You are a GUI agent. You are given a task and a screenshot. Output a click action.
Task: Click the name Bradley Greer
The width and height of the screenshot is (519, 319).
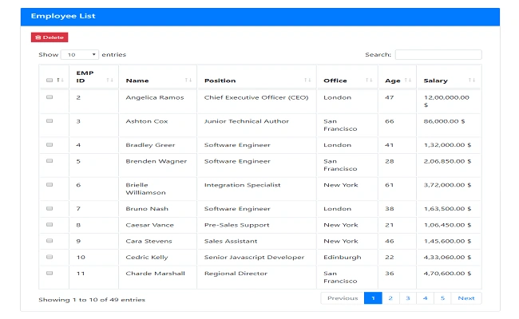[150, 145]
